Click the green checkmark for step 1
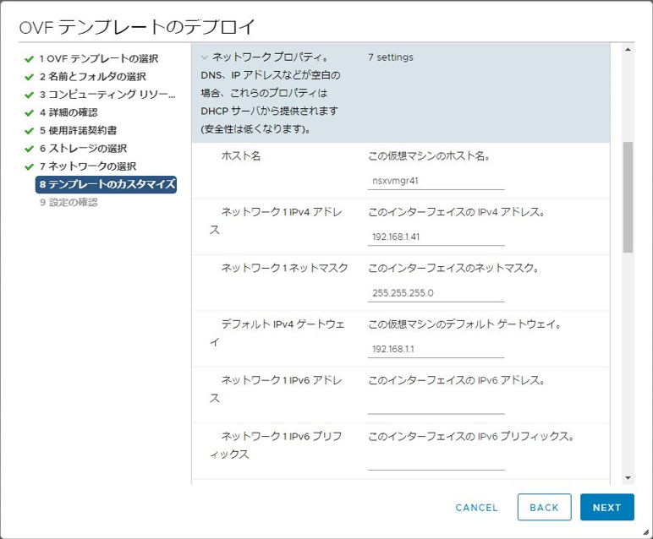The height and width of the screenshot is (539, 653). coord(29,59)
